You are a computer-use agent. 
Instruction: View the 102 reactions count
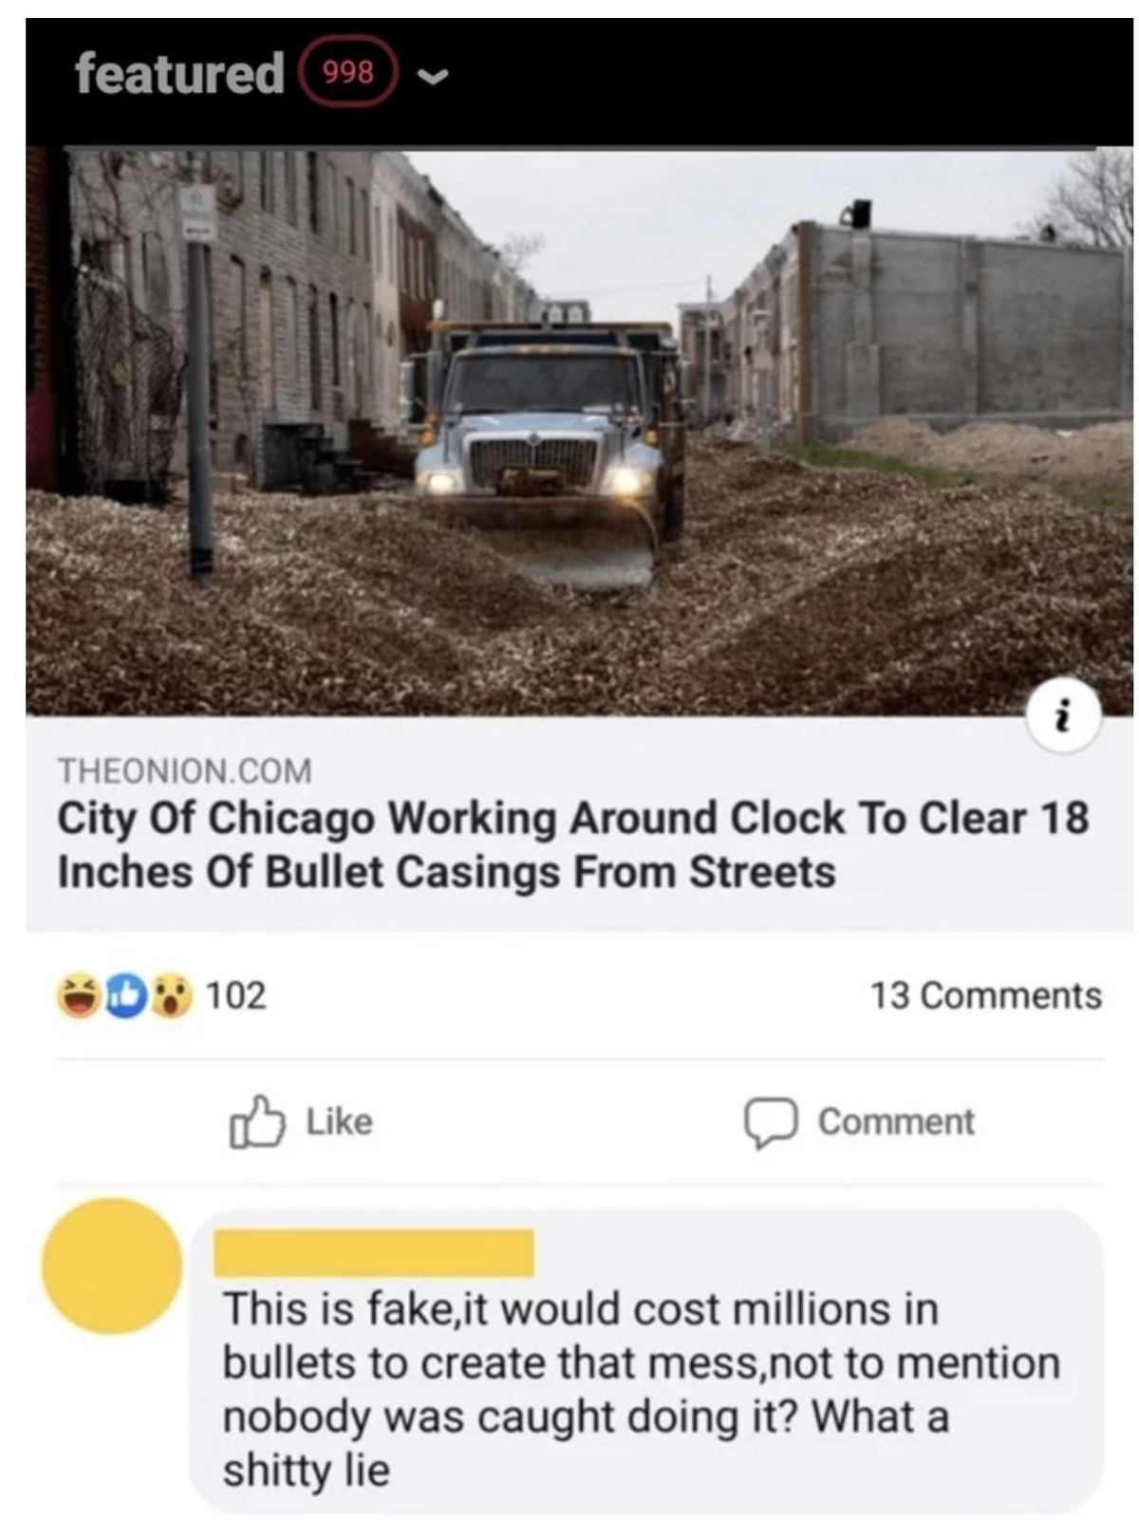click(x=236, y=995)
